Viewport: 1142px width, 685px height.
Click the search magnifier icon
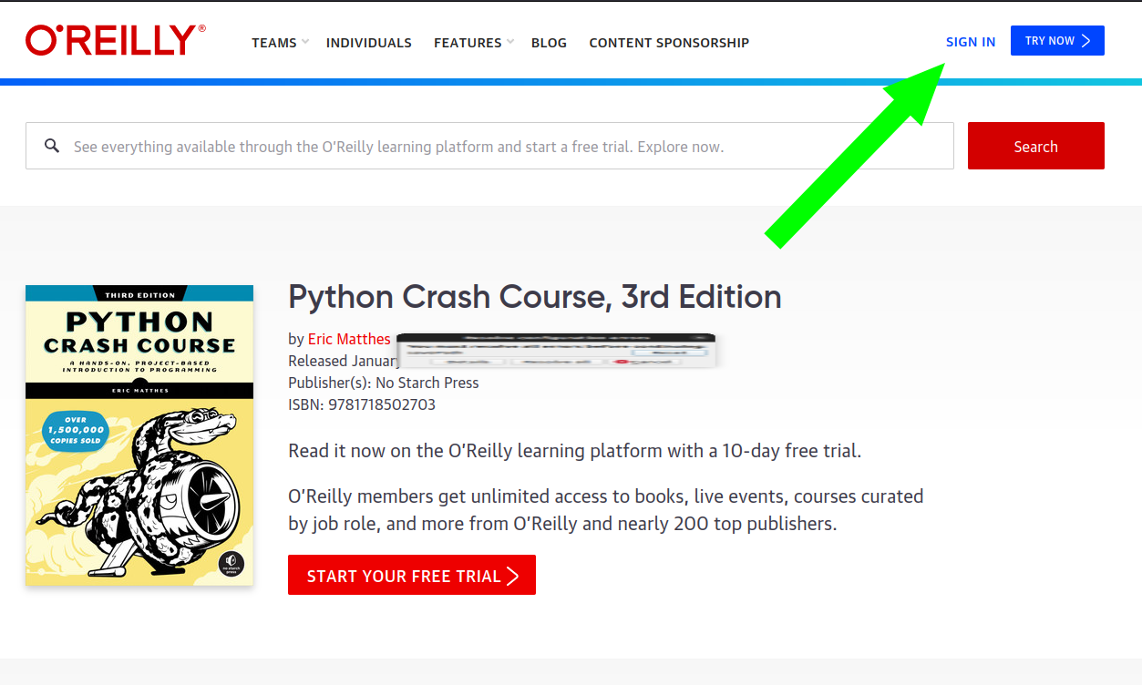point(52,146)
